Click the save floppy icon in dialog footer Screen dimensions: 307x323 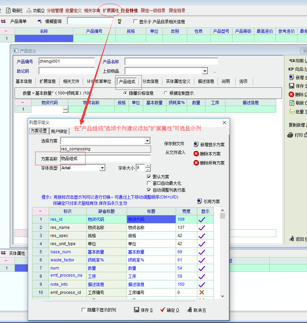pos(137,310)
